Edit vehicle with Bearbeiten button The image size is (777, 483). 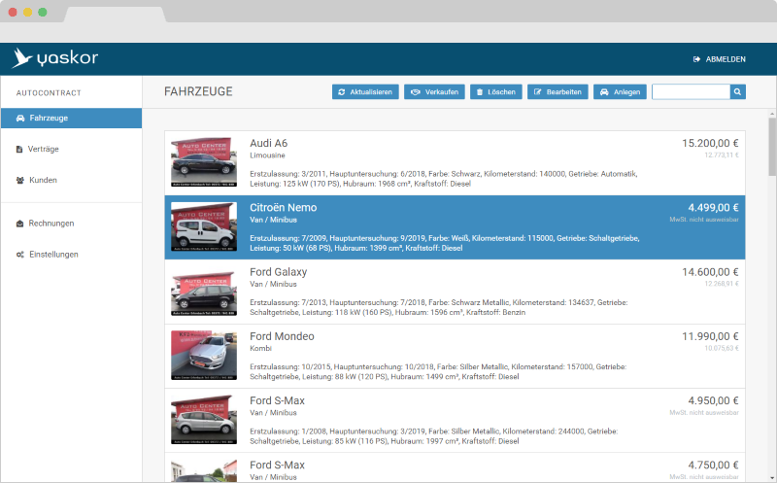click(557, 91)
